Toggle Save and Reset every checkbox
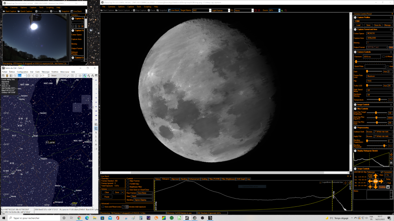 pyautogui.click(x=103, y=207)
